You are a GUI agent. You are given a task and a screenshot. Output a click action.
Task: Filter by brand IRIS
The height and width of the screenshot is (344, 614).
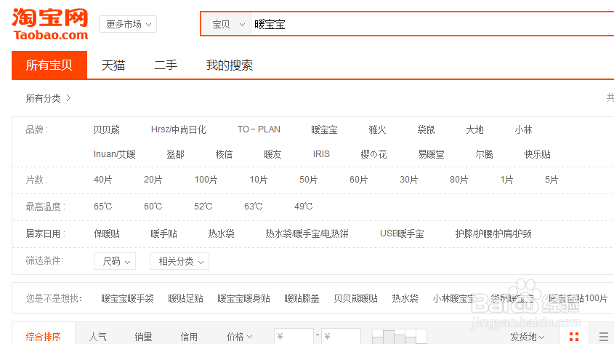(x=321, y=154)
